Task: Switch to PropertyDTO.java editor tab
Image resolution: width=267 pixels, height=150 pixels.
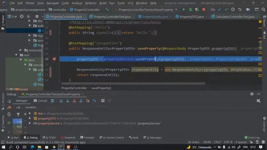Action: tap(191, 17)
